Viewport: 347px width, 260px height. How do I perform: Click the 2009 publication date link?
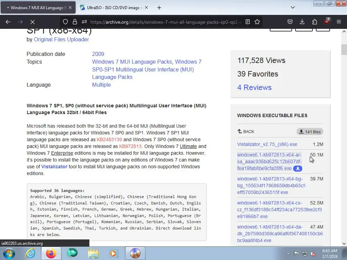pyautogui.click(x=98, y=54)
